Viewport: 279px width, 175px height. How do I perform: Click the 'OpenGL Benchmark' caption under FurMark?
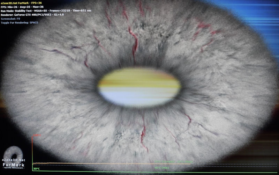click(x=14, y=168)
